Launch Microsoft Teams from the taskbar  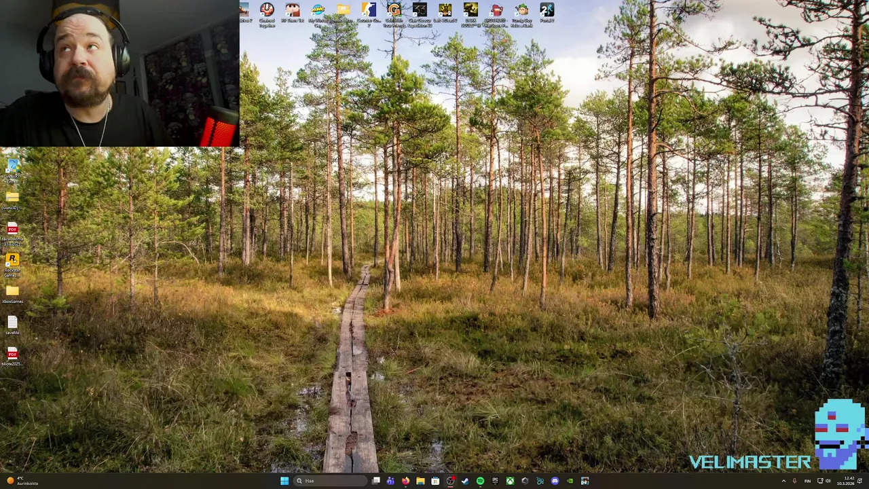coord(390,481)
